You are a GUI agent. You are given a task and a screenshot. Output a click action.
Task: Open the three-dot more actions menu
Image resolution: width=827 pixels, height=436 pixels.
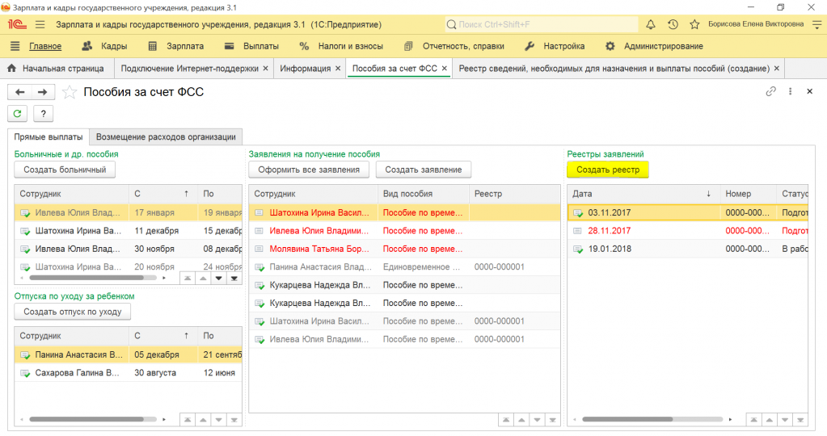pyautogui.click(x=790, y=92)
